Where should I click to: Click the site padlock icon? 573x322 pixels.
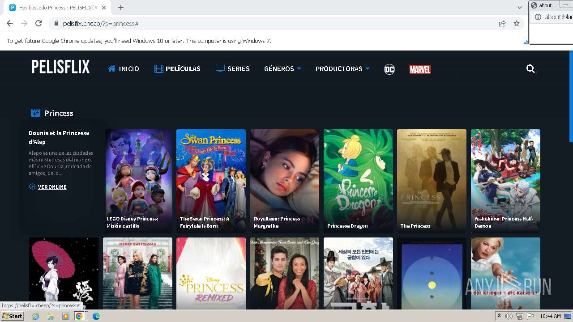tap(56, 23)
